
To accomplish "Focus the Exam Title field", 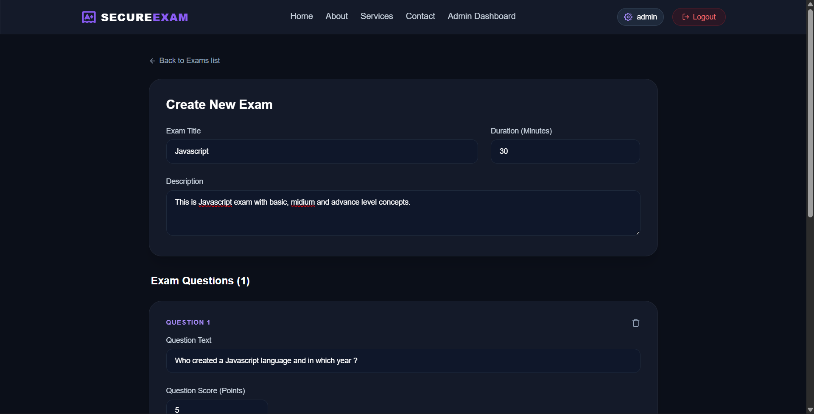I will pos(322,151).
